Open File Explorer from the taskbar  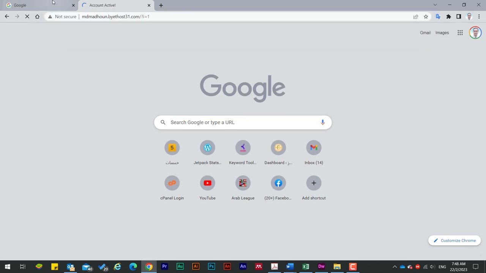pyautogui.click(x=337, y=267)
